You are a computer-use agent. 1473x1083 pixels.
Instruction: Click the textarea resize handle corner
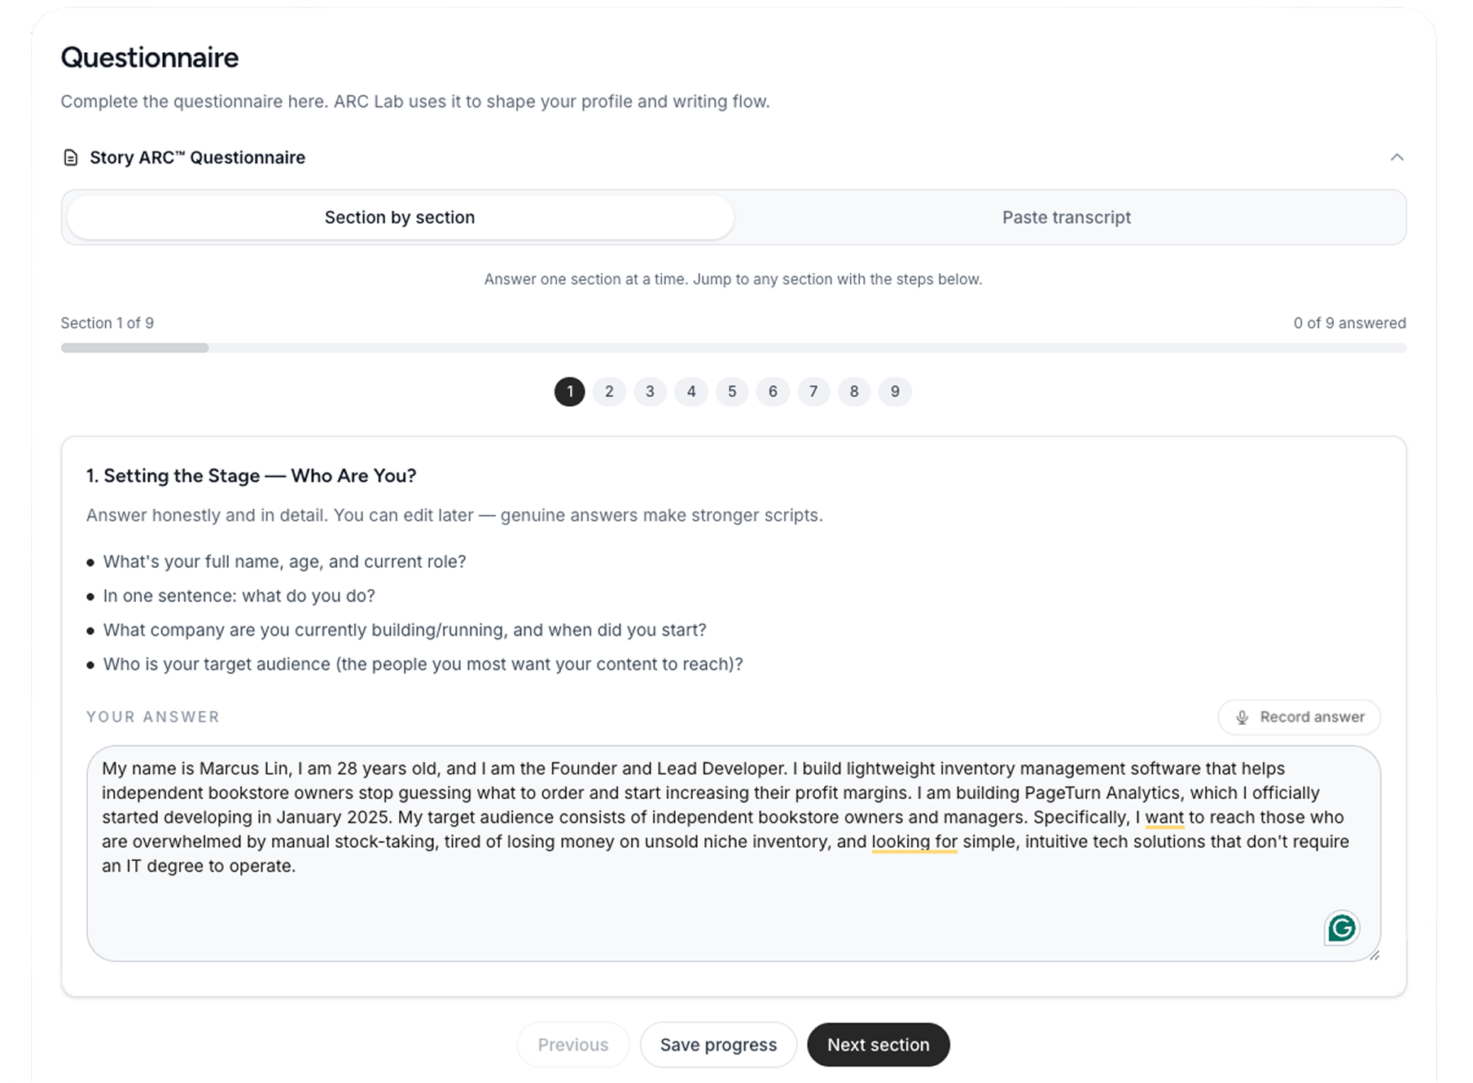point(1374,954)
